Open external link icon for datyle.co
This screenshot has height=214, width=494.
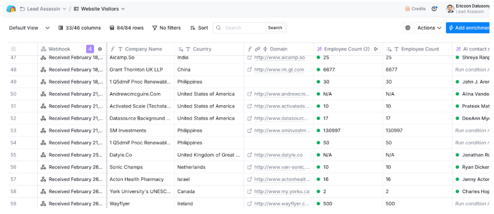(249, 155)
